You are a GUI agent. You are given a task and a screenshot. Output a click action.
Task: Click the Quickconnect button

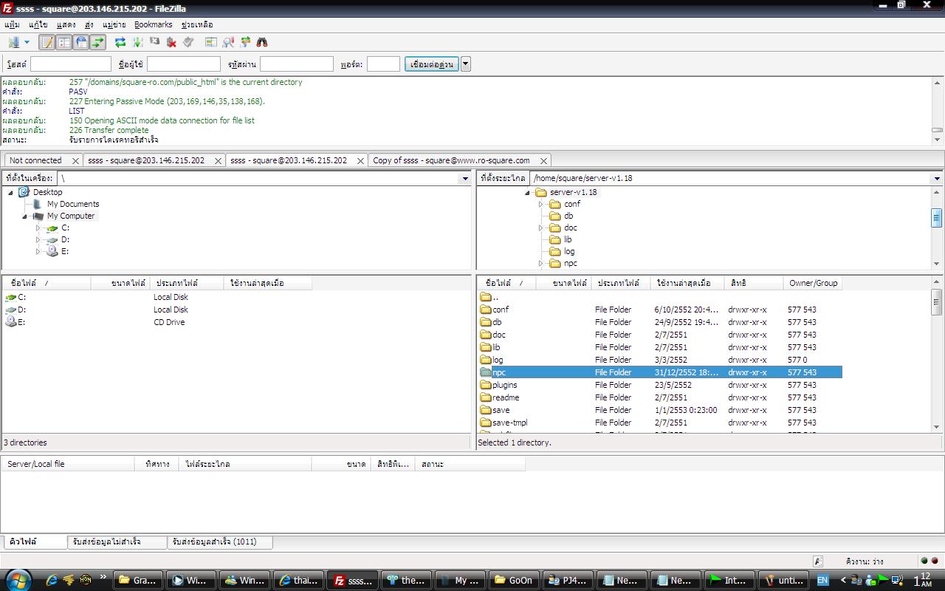(x=432, y=64)
